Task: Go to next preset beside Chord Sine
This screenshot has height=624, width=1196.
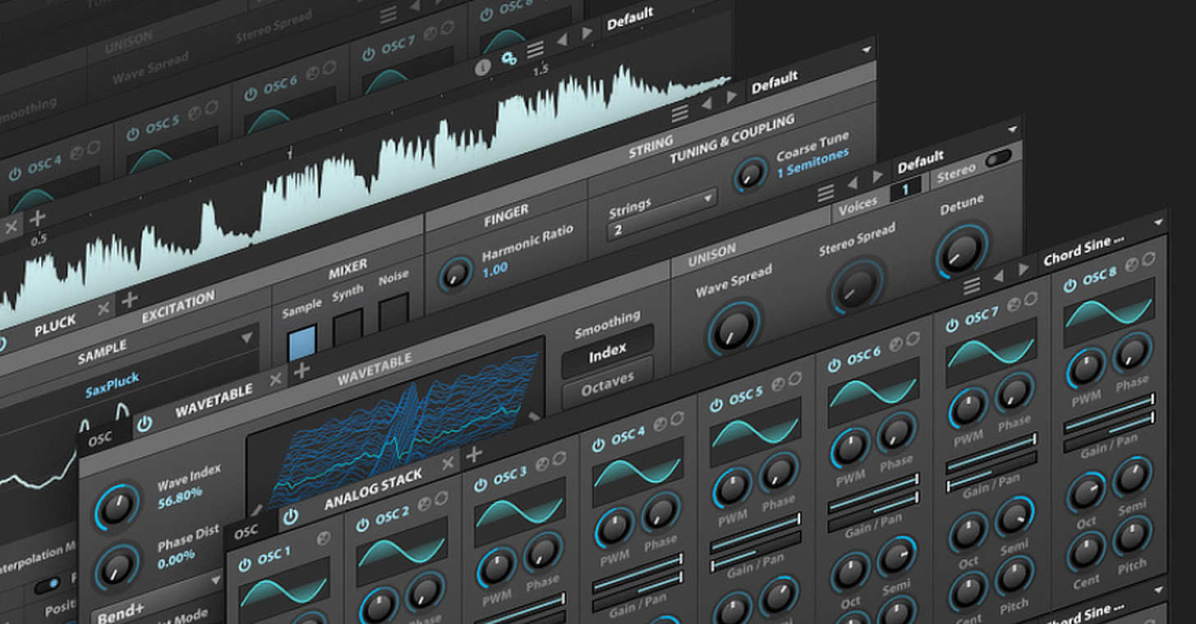Action: click(x=1023, y=268)
